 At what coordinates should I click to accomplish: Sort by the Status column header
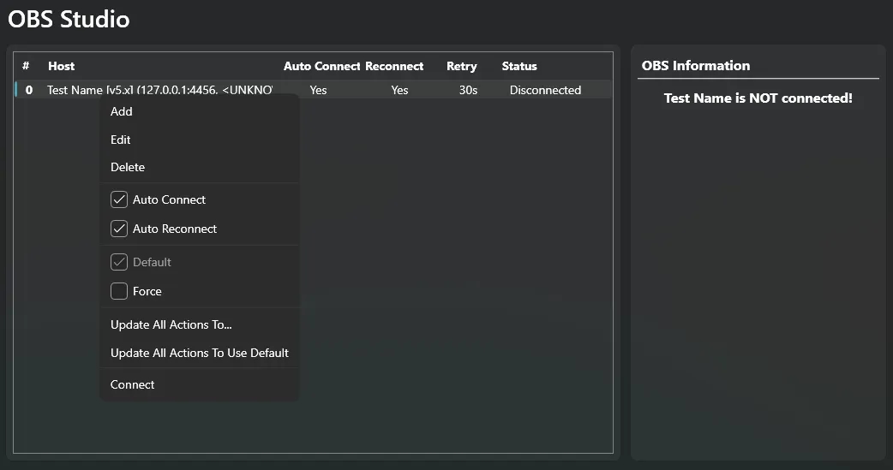[x=519, y=66]
